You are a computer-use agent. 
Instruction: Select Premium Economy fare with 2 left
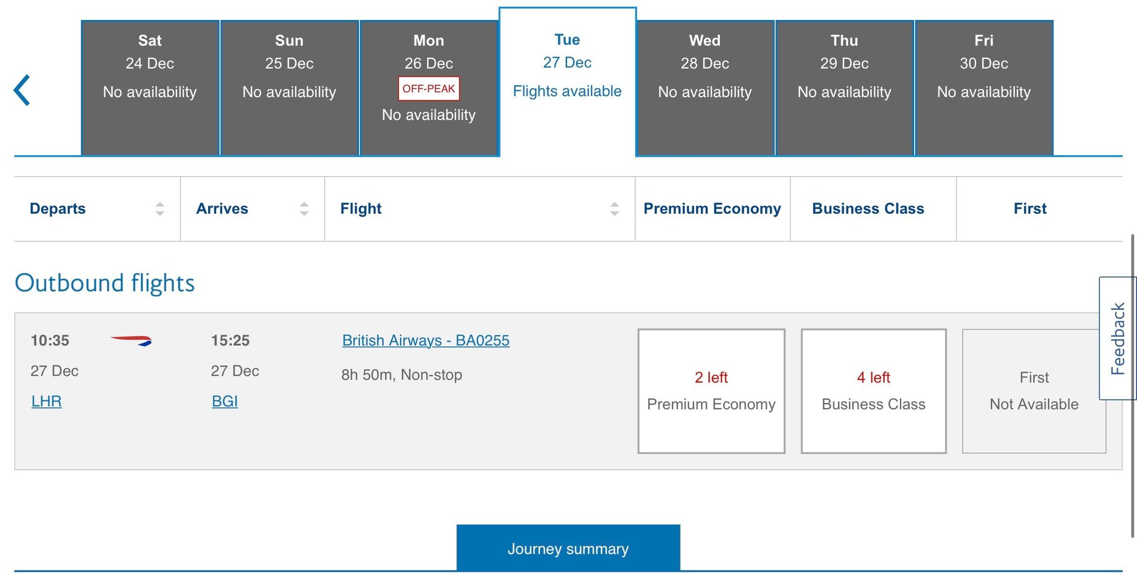[x=711, y=391]
